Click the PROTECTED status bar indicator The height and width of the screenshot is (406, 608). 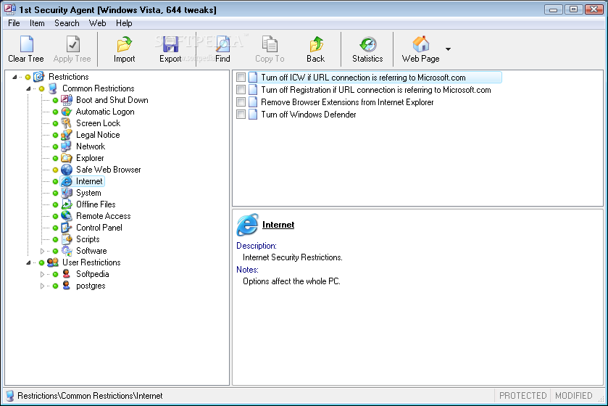point(522,396)
